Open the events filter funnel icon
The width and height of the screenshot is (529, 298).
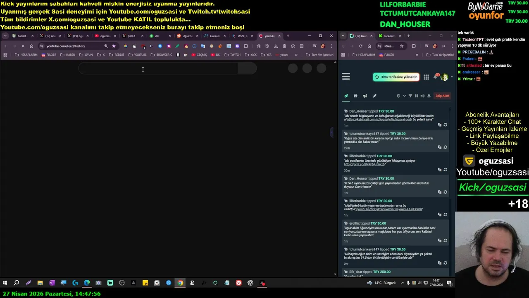click(x=410, y=96)
